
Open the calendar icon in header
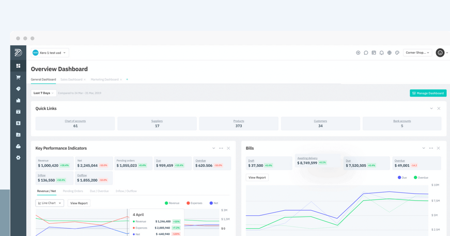click(374, 53)
